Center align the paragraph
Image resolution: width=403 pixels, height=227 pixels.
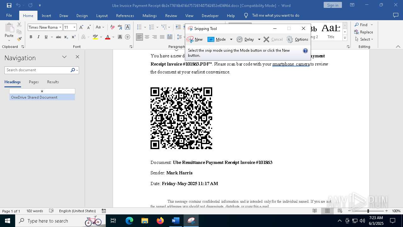(x=147, y=37)
